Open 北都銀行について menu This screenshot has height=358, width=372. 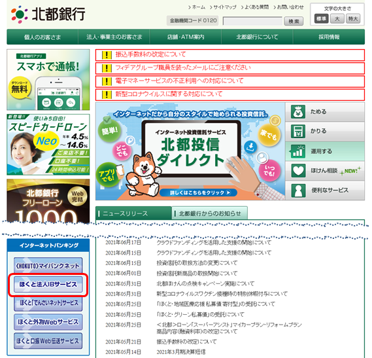pyautogui.click(x=257, y=37)
